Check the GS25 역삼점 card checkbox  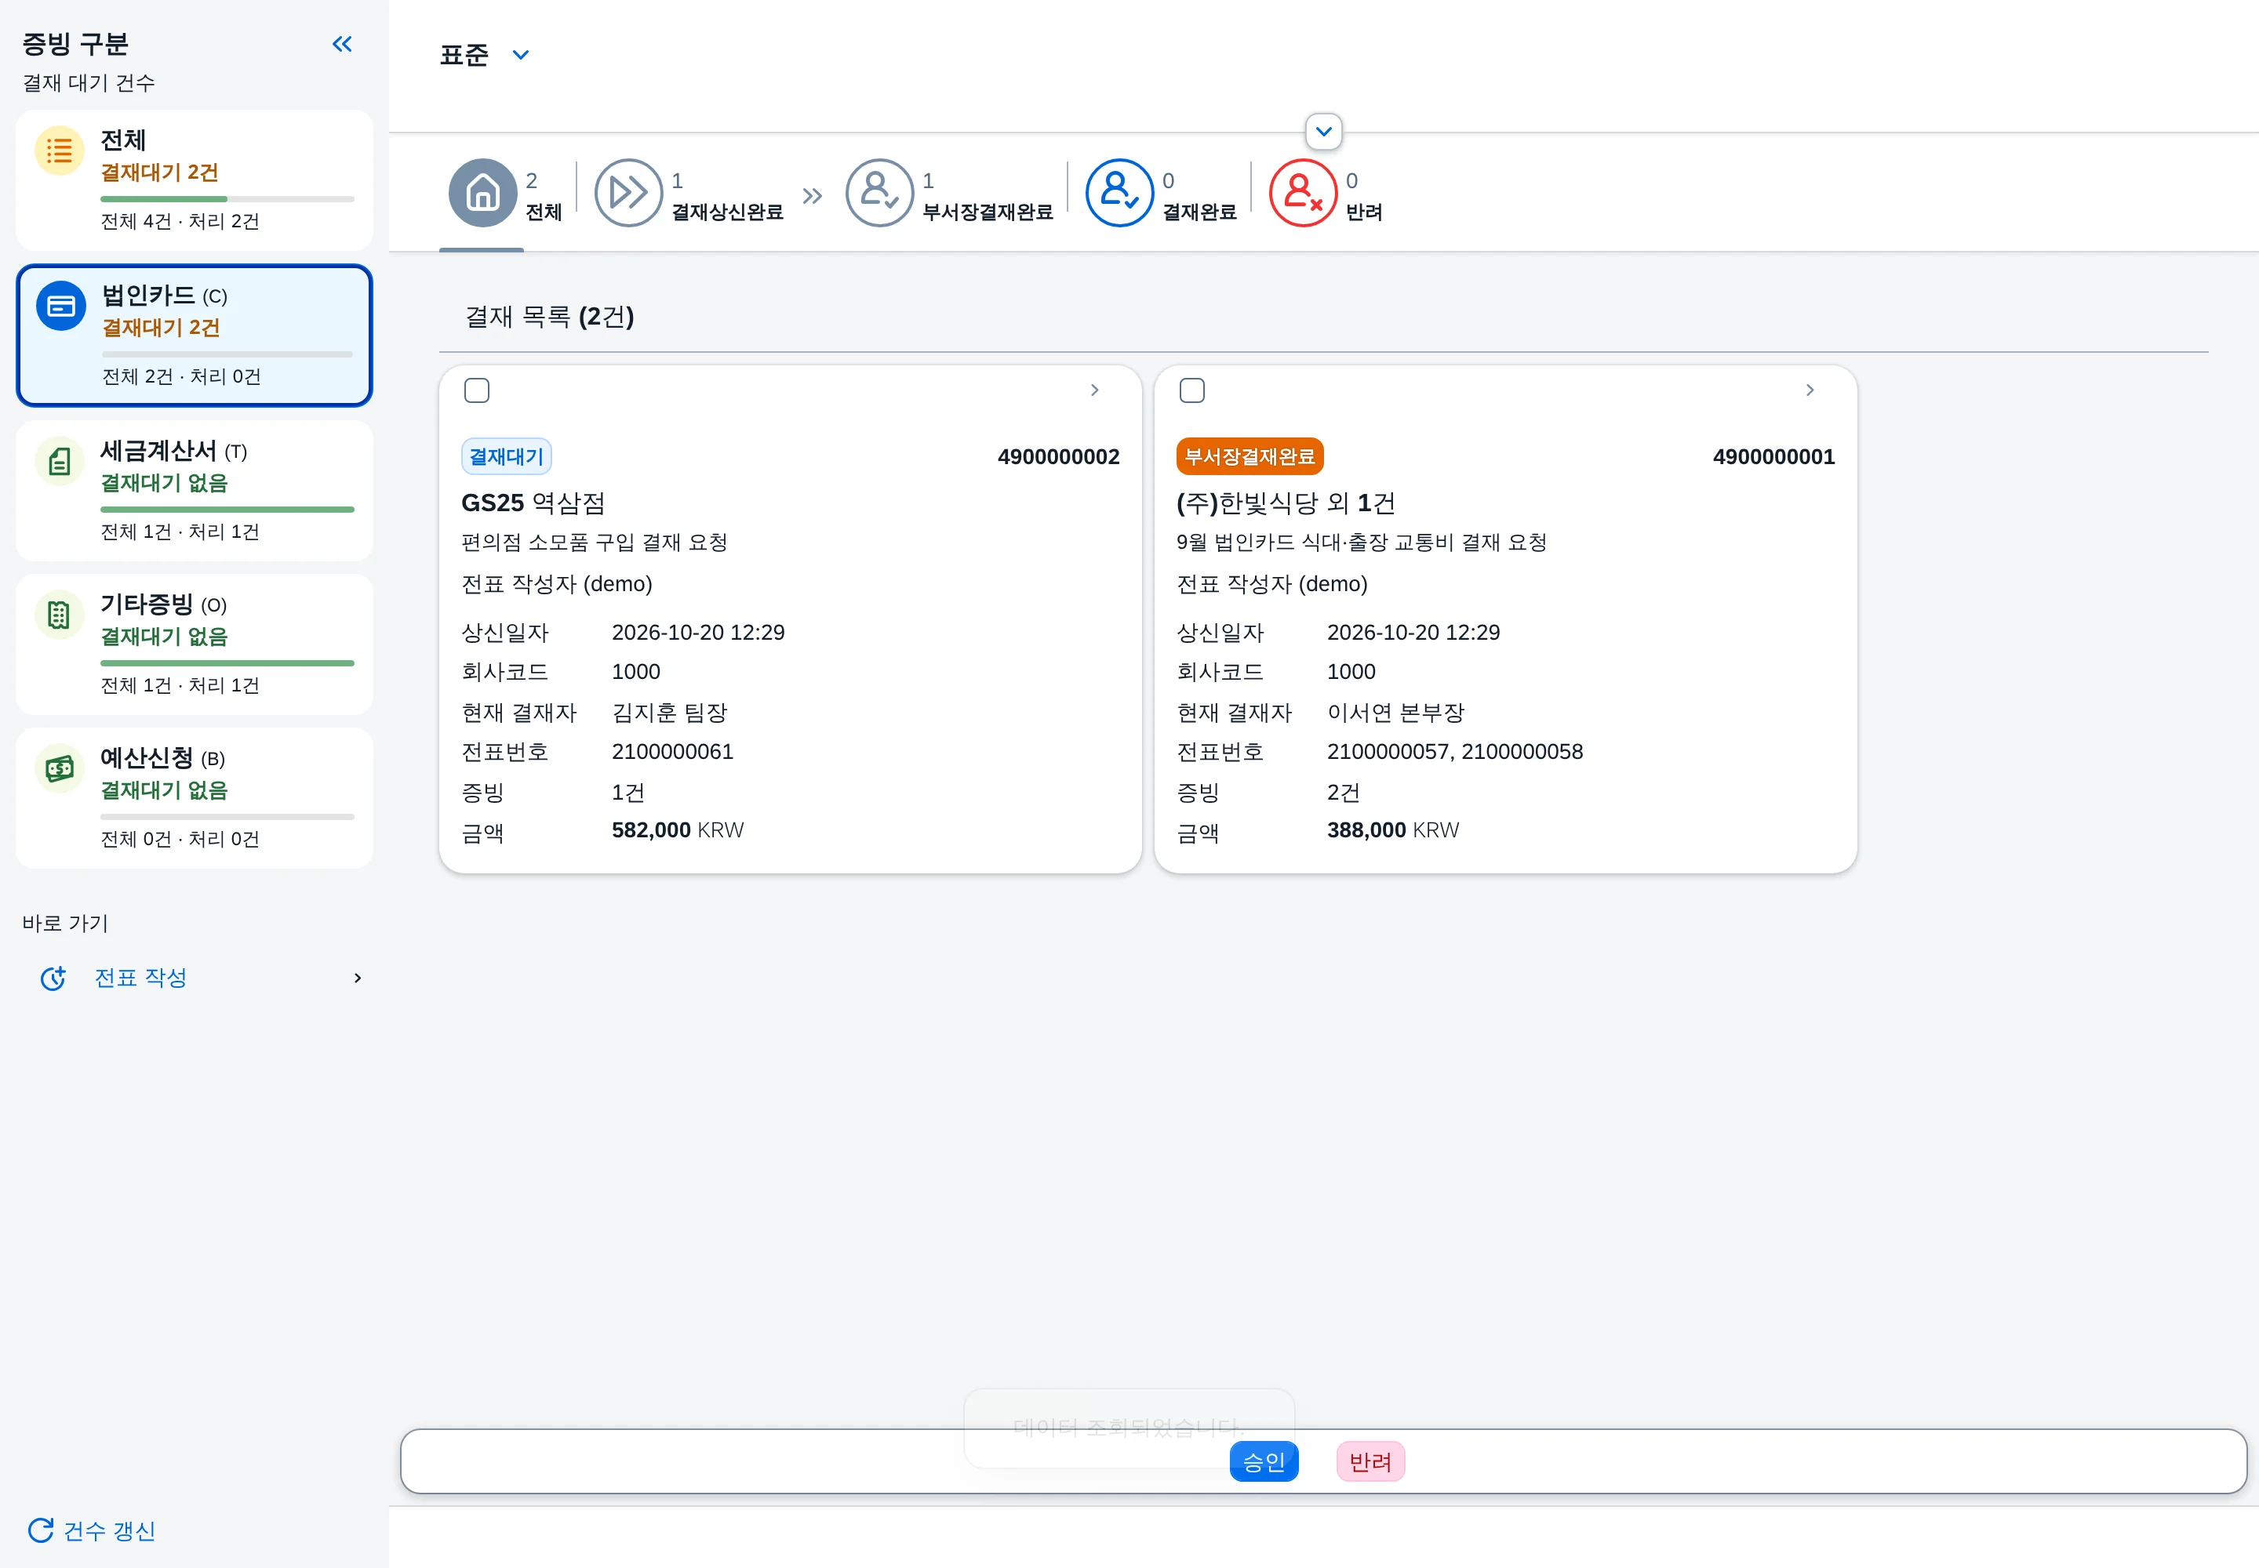pos(477,390)
